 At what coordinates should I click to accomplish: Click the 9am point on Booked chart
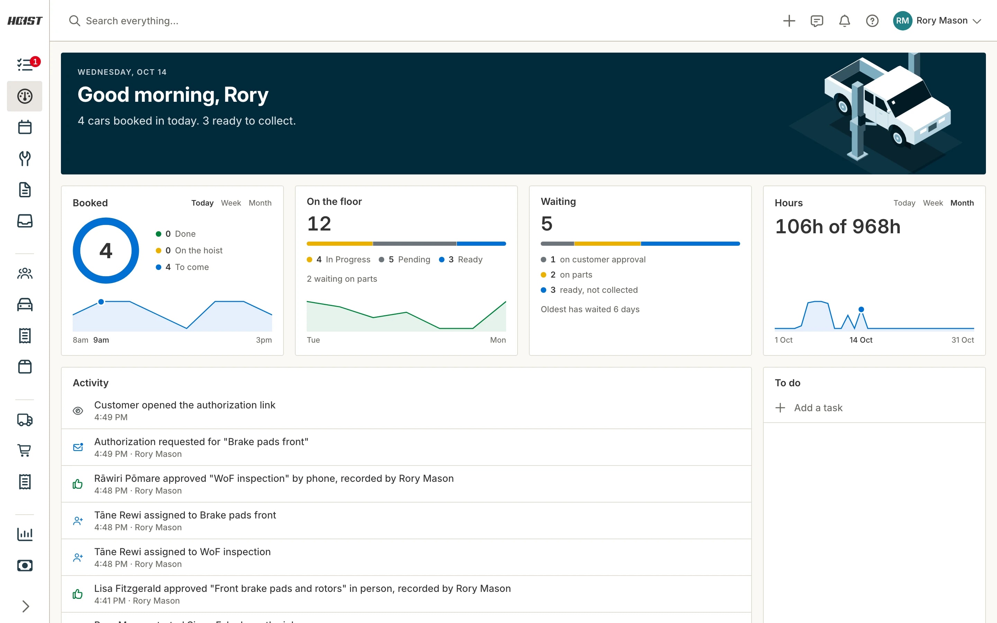click(x=101, y=302)
